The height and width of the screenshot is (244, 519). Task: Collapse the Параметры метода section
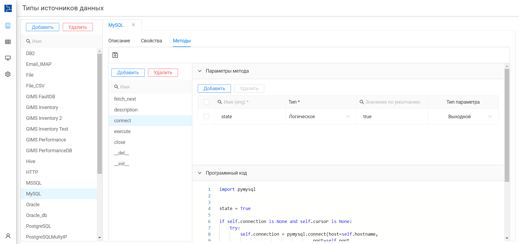tap(200, 71)
